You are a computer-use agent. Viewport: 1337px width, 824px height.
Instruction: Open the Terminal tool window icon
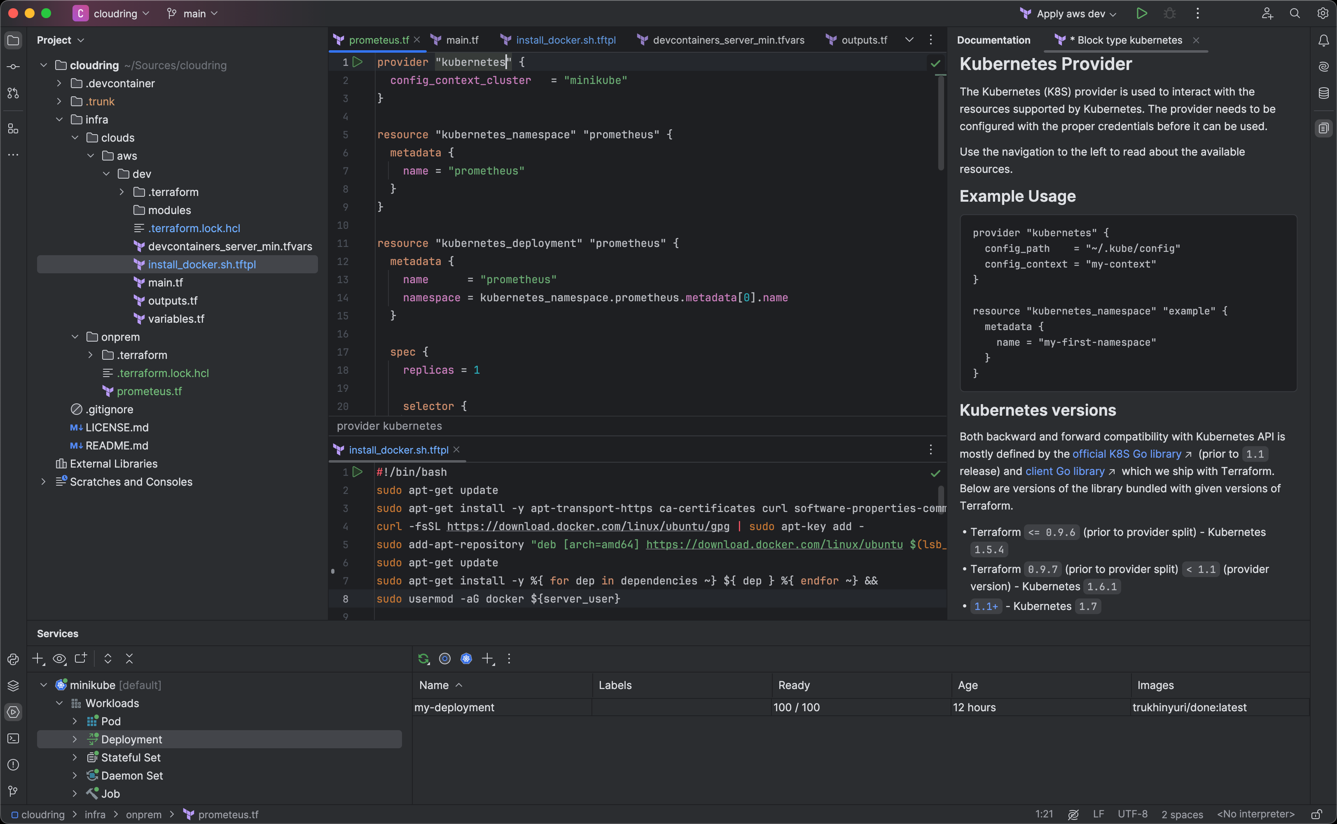[13, 738]
